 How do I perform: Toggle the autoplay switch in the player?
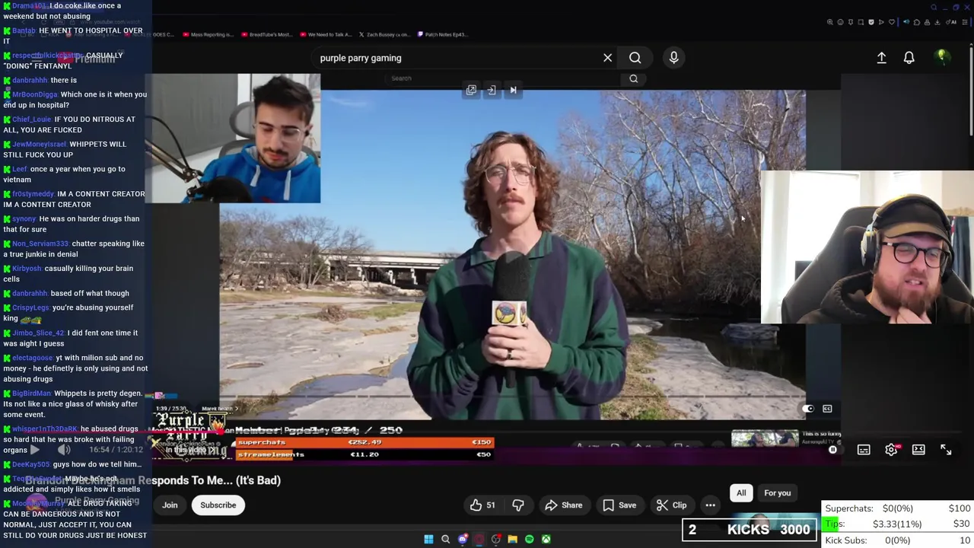tap(807, 409)
